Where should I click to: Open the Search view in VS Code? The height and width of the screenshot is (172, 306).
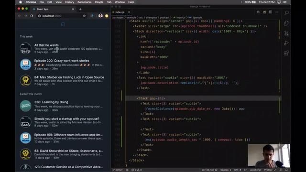(x=286, y=13)
